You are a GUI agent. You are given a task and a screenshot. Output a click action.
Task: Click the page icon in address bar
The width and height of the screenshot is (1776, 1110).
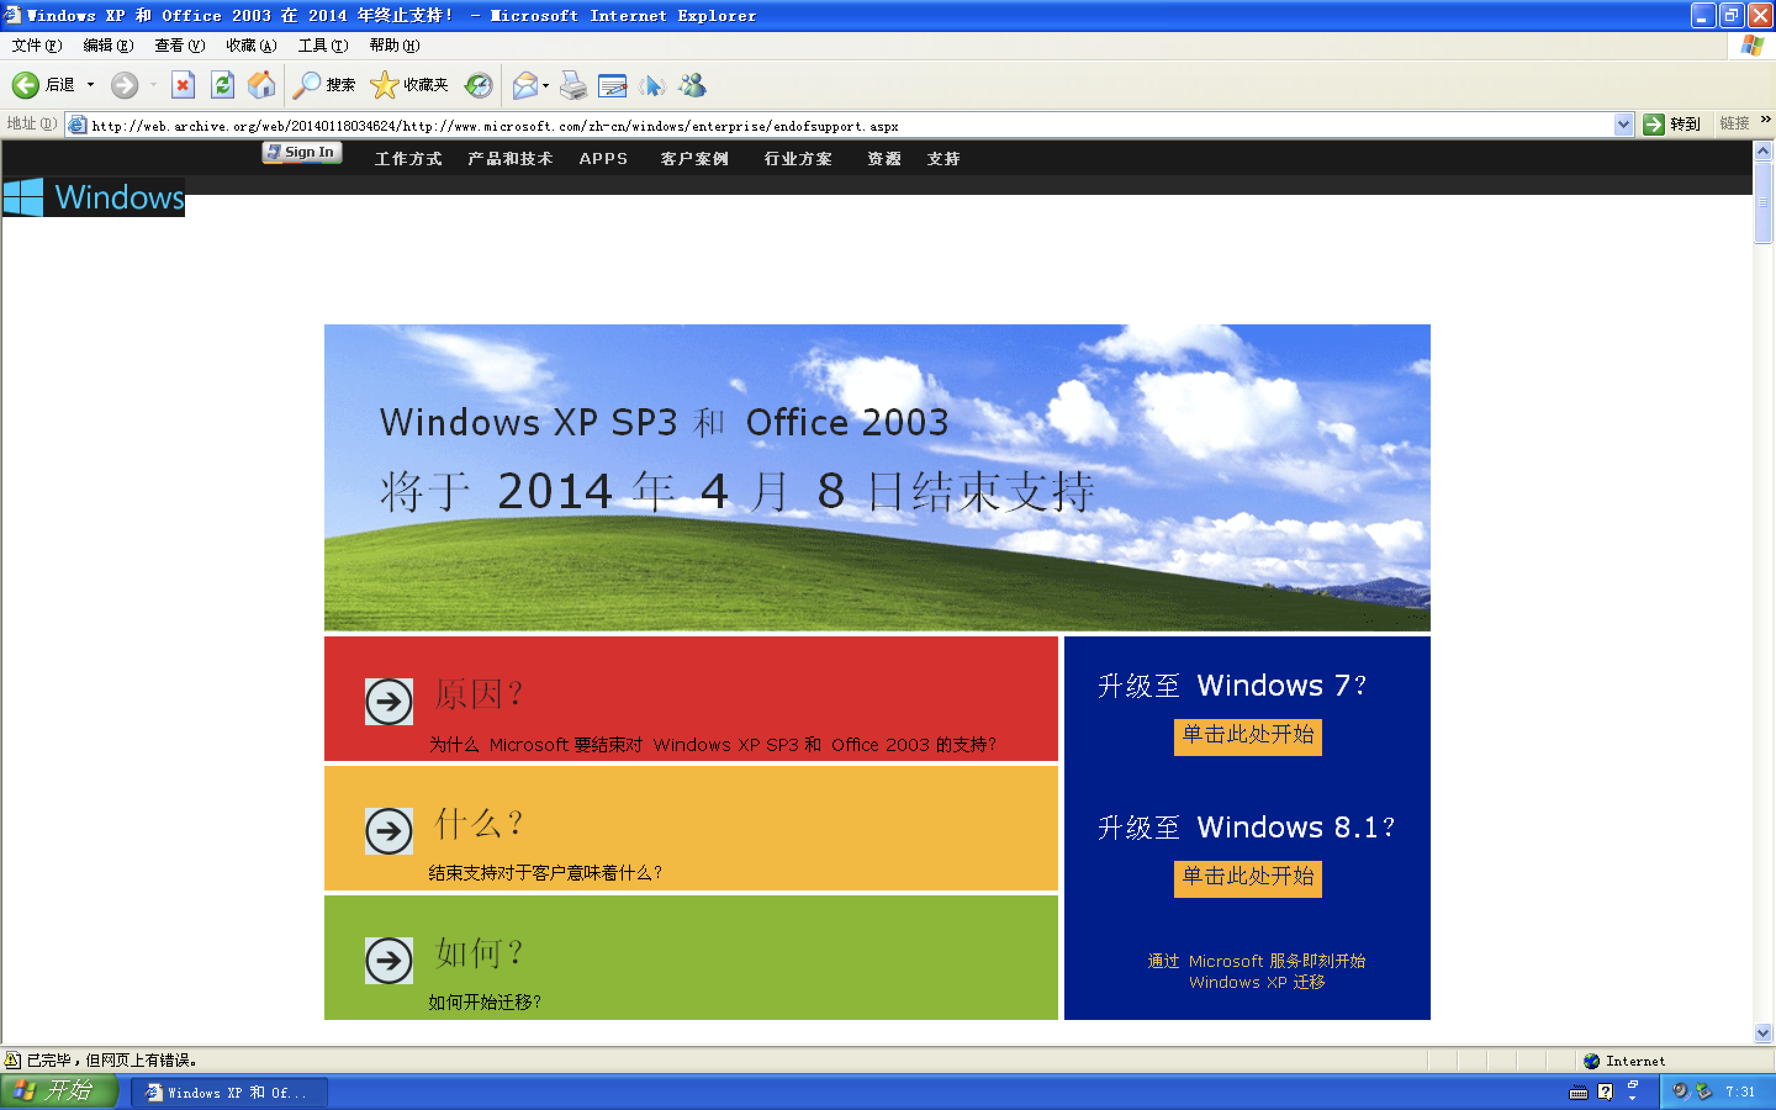click(77, 125)
